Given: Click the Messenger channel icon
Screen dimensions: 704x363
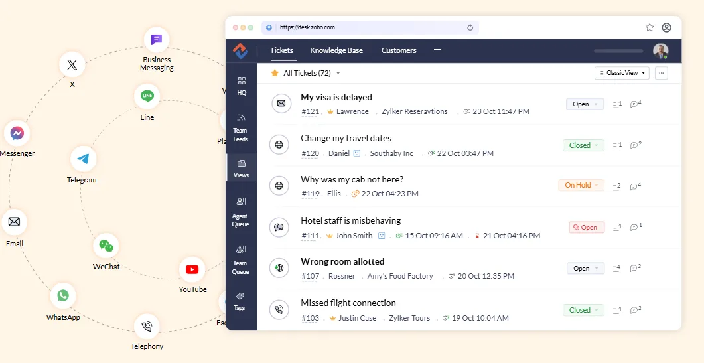Looking at the screenshot, I should [x=17, y=133].
